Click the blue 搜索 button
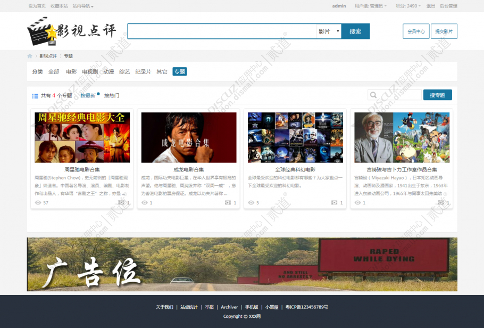 (355, 31)
